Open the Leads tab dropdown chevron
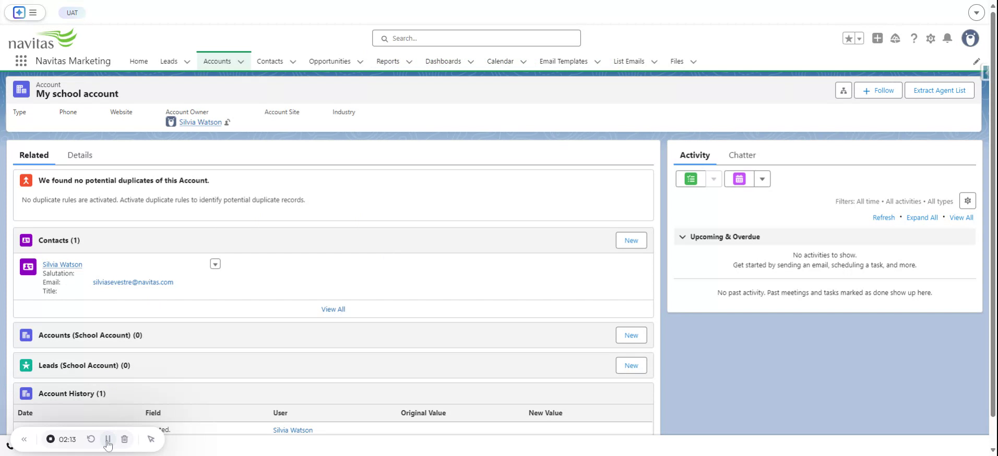Screen dimensions: 998x456 (x=187, y=62)
